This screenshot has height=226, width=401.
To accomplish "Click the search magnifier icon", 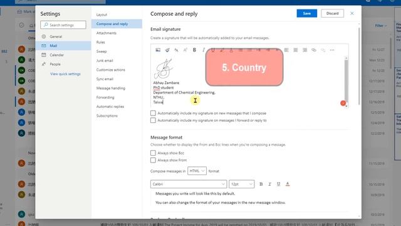I will click(46, 25).
